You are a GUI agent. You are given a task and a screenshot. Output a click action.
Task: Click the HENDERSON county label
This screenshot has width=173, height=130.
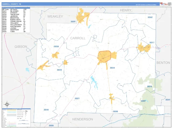point(82,119)
